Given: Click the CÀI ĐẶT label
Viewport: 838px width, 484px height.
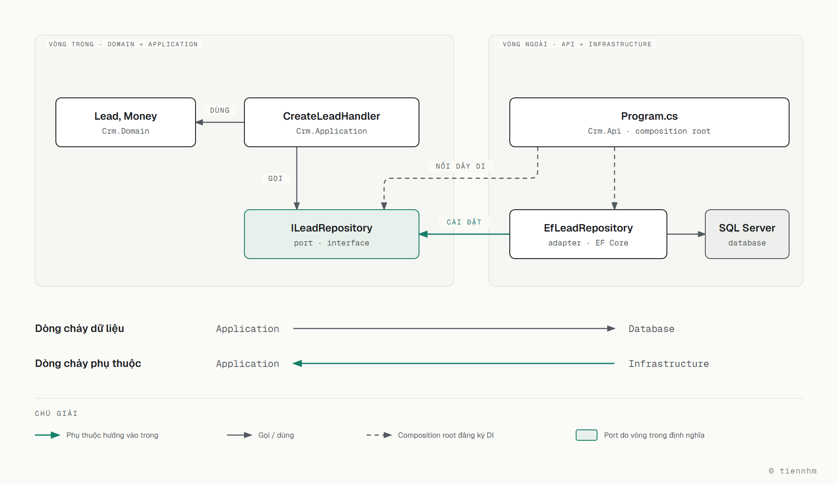Looking at the screenshot, I should pyautogui.click(x=464, y=222).
